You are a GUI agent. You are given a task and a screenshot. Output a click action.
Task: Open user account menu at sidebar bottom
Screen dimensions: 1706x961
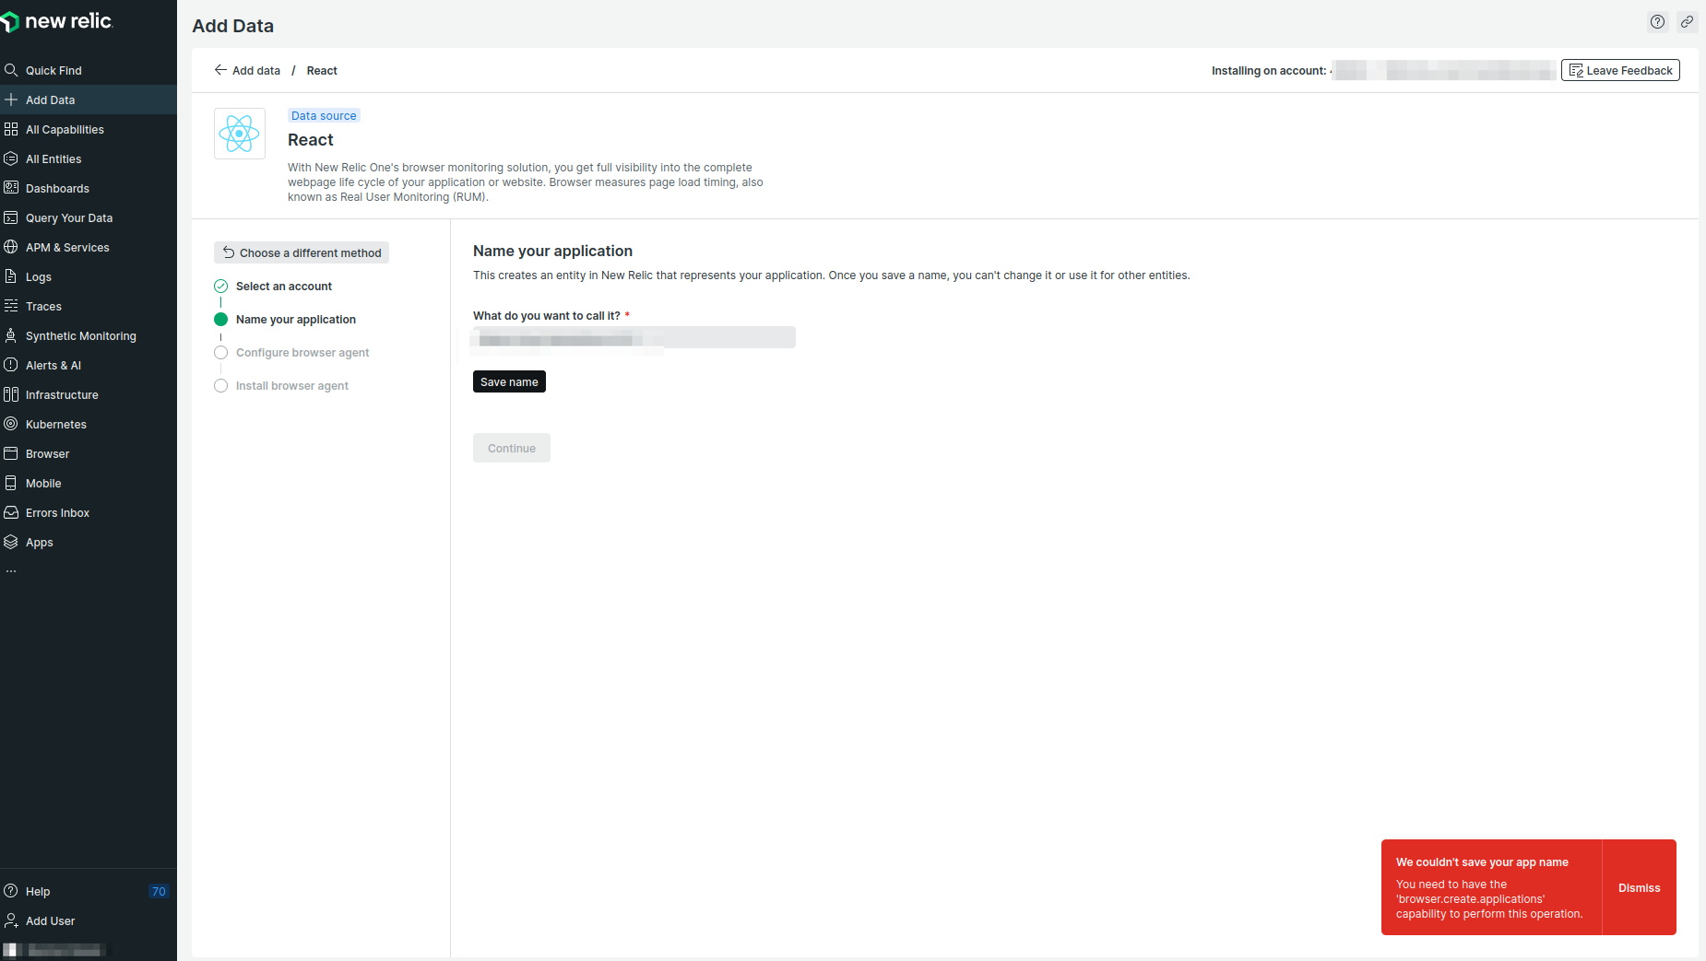tap(55, 950)
